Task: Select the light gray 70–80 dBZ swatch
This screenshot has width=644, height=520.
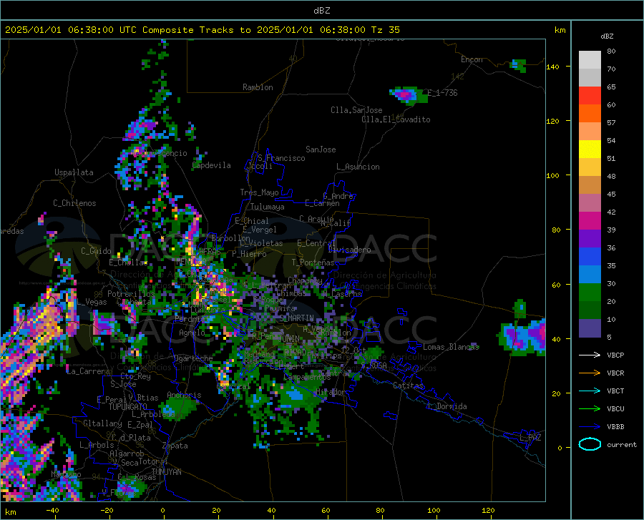Action: [590, 60]
